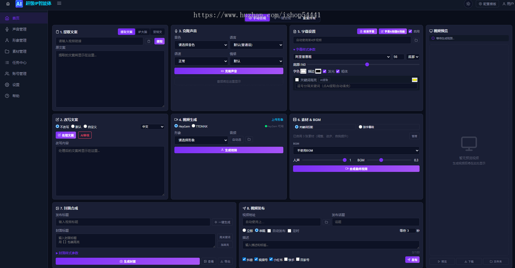Select the TTONNX radio option

pyautogui.click(x=194, y=126)
